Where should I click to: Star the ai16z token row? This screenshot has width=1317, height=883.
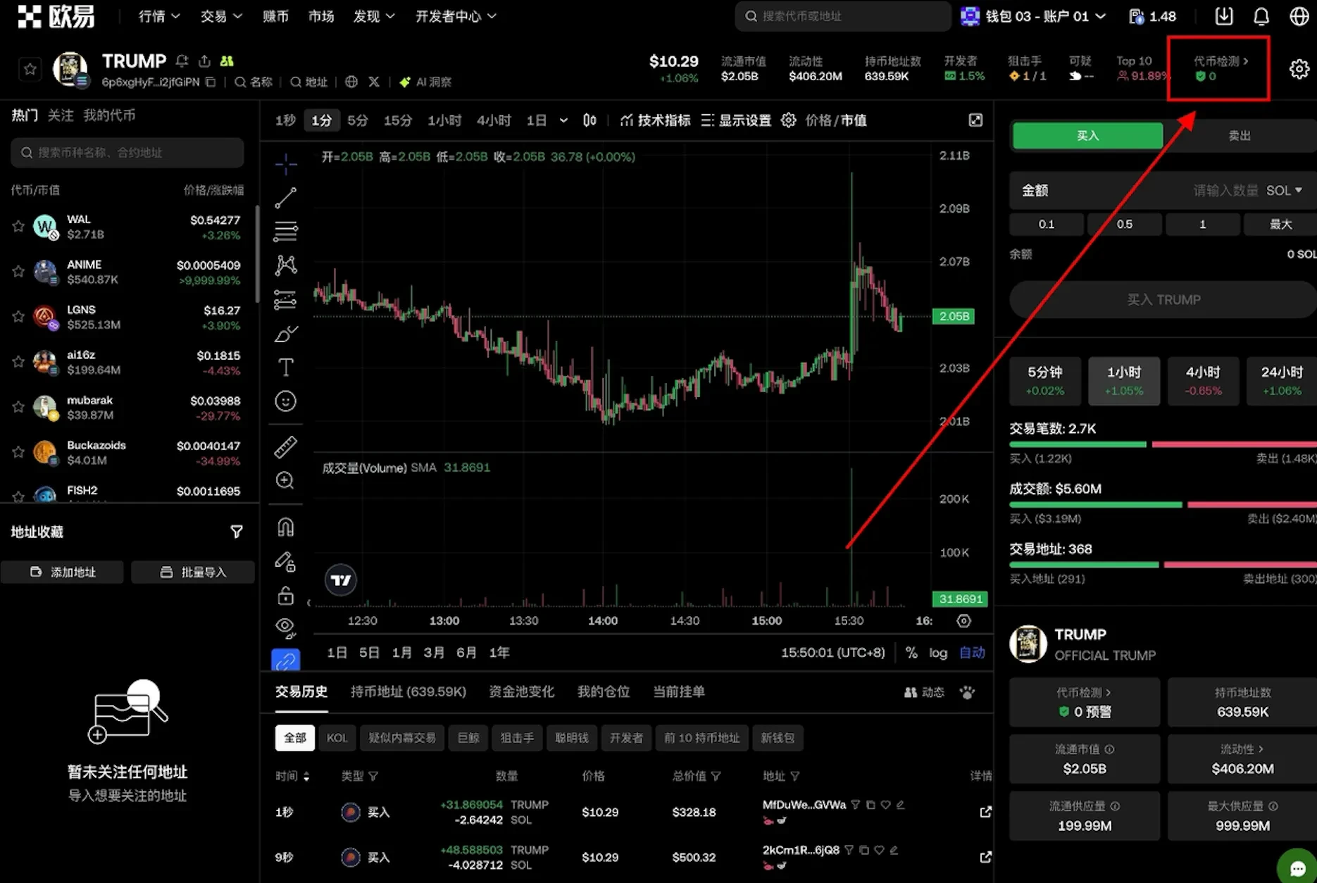tap(18, 362)
